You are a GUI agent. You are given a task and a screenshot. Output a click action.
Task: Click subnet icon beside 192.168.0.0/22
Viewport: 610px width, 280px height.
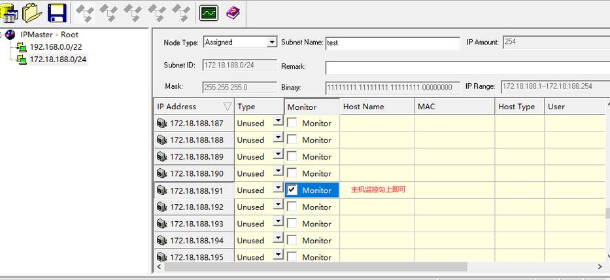click(22, 47)
